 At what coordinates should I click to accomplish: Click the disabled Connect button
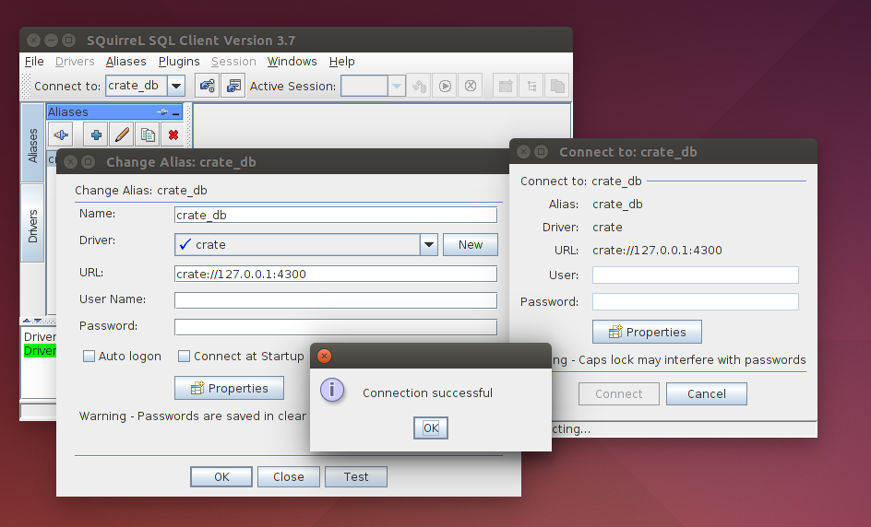click(619, 393)
